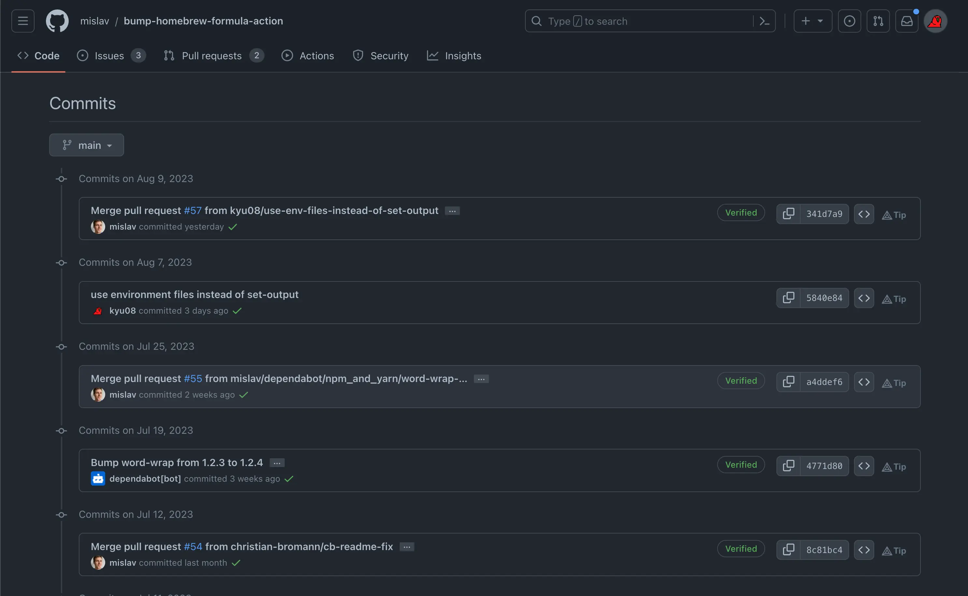Open the hamburger navigation menu icon
Image resolution: width=968 pixels, height=596 pixels.
22,21
